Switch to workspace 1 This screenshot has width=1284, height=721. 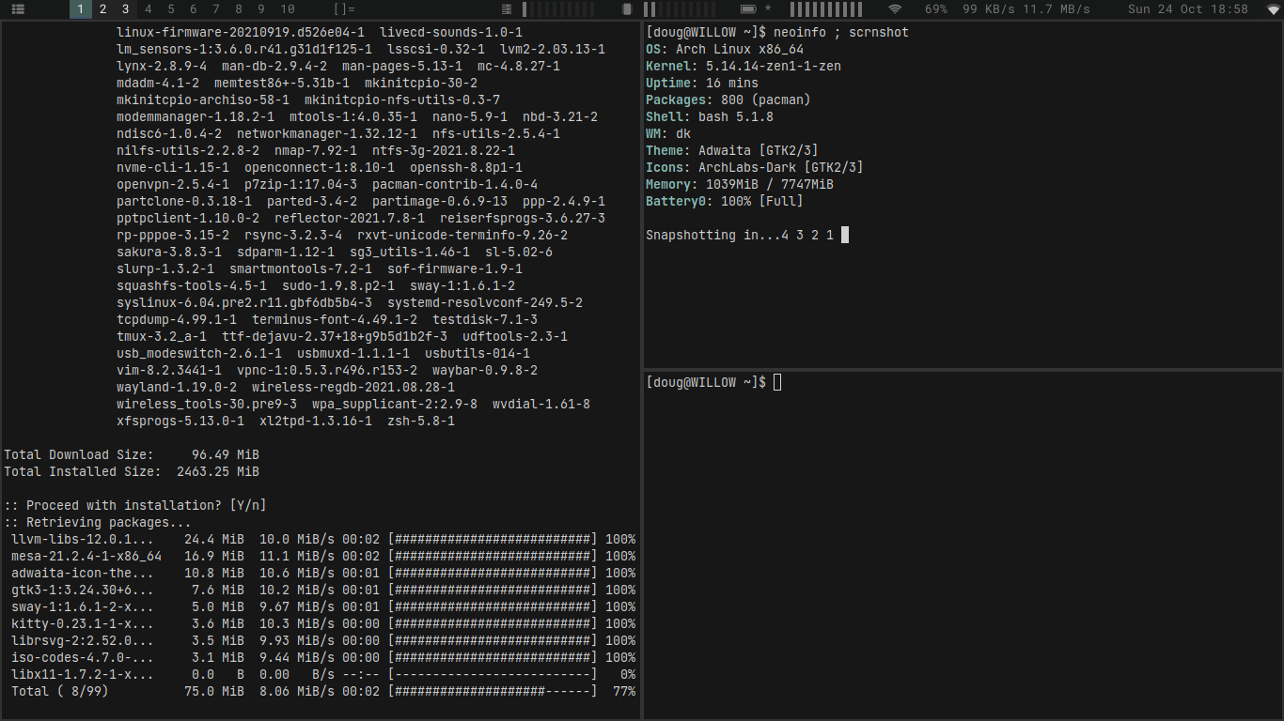coord(80,9)
